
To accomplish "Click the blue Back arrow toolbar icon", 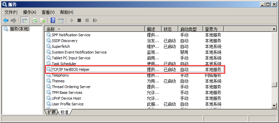I will click(x=6, y=20).
